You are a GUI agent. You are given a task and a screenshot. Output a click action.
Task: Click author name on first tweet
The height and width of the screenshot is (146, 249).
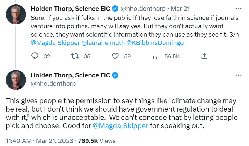point(70,9)
